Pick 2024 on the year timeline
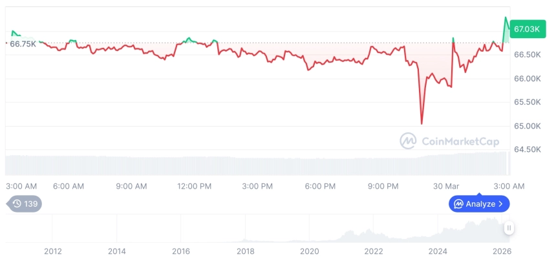This screenshot has width=556, height=259. click(x=438, y=251)
